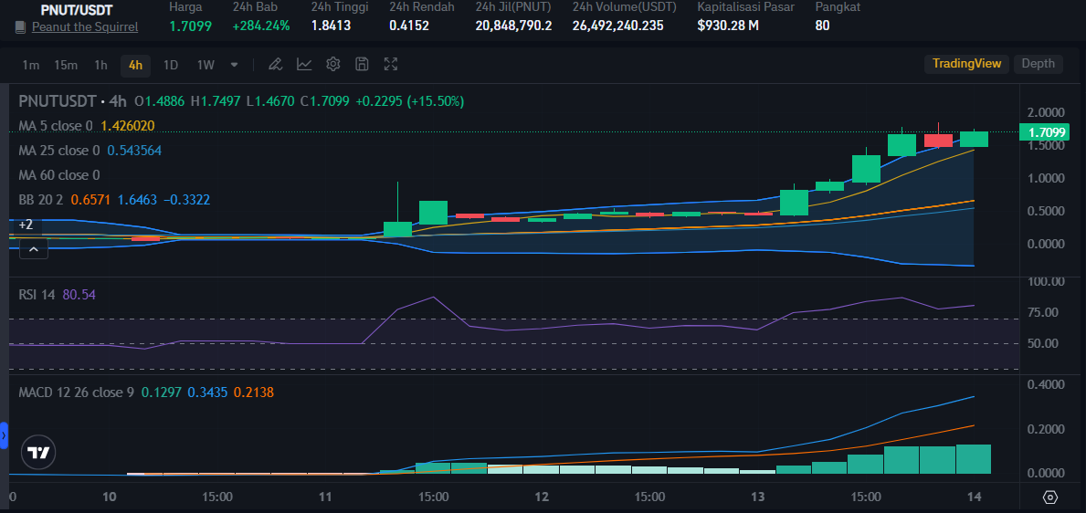This screenshot has height=513, width=1086.
Task: Click the 24h Rendah value 0.4152
Action: pos(408,26)
